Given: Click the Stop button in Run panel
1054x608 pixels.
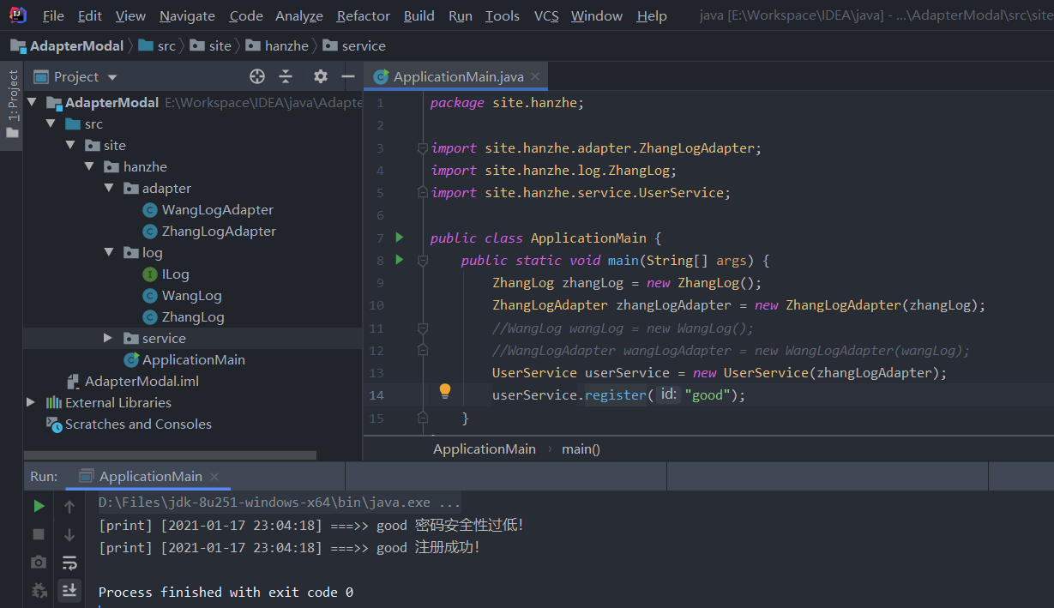Looking at the screenshot, I should pos(39,534).
